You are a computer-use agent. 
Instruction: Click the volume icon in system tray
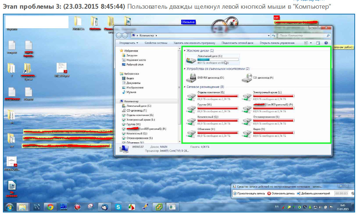pyautogui.click(x=321, y=207)
